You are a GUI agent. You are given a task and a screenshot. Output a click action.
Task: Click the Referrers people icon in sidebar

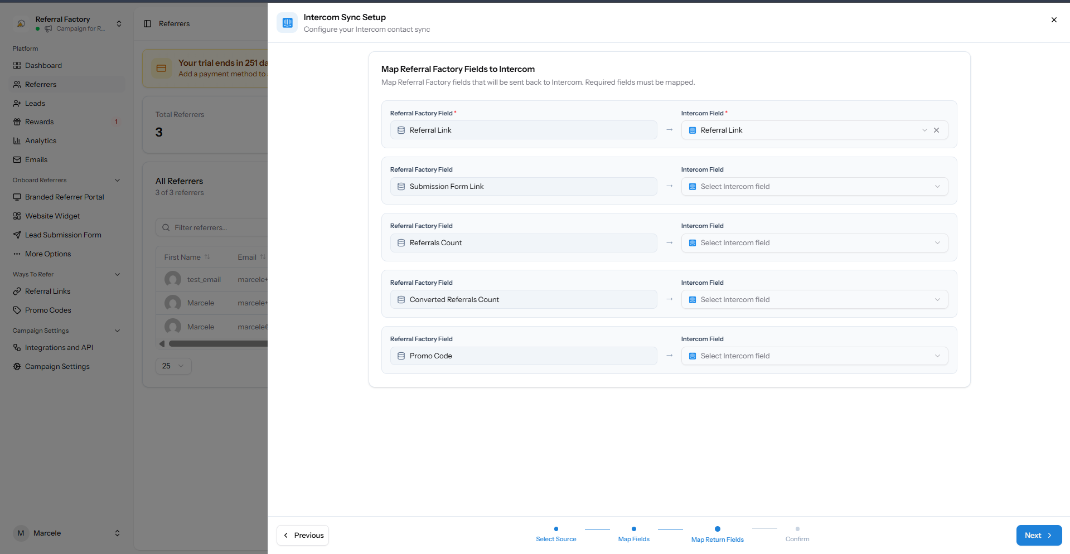[17, 85]
